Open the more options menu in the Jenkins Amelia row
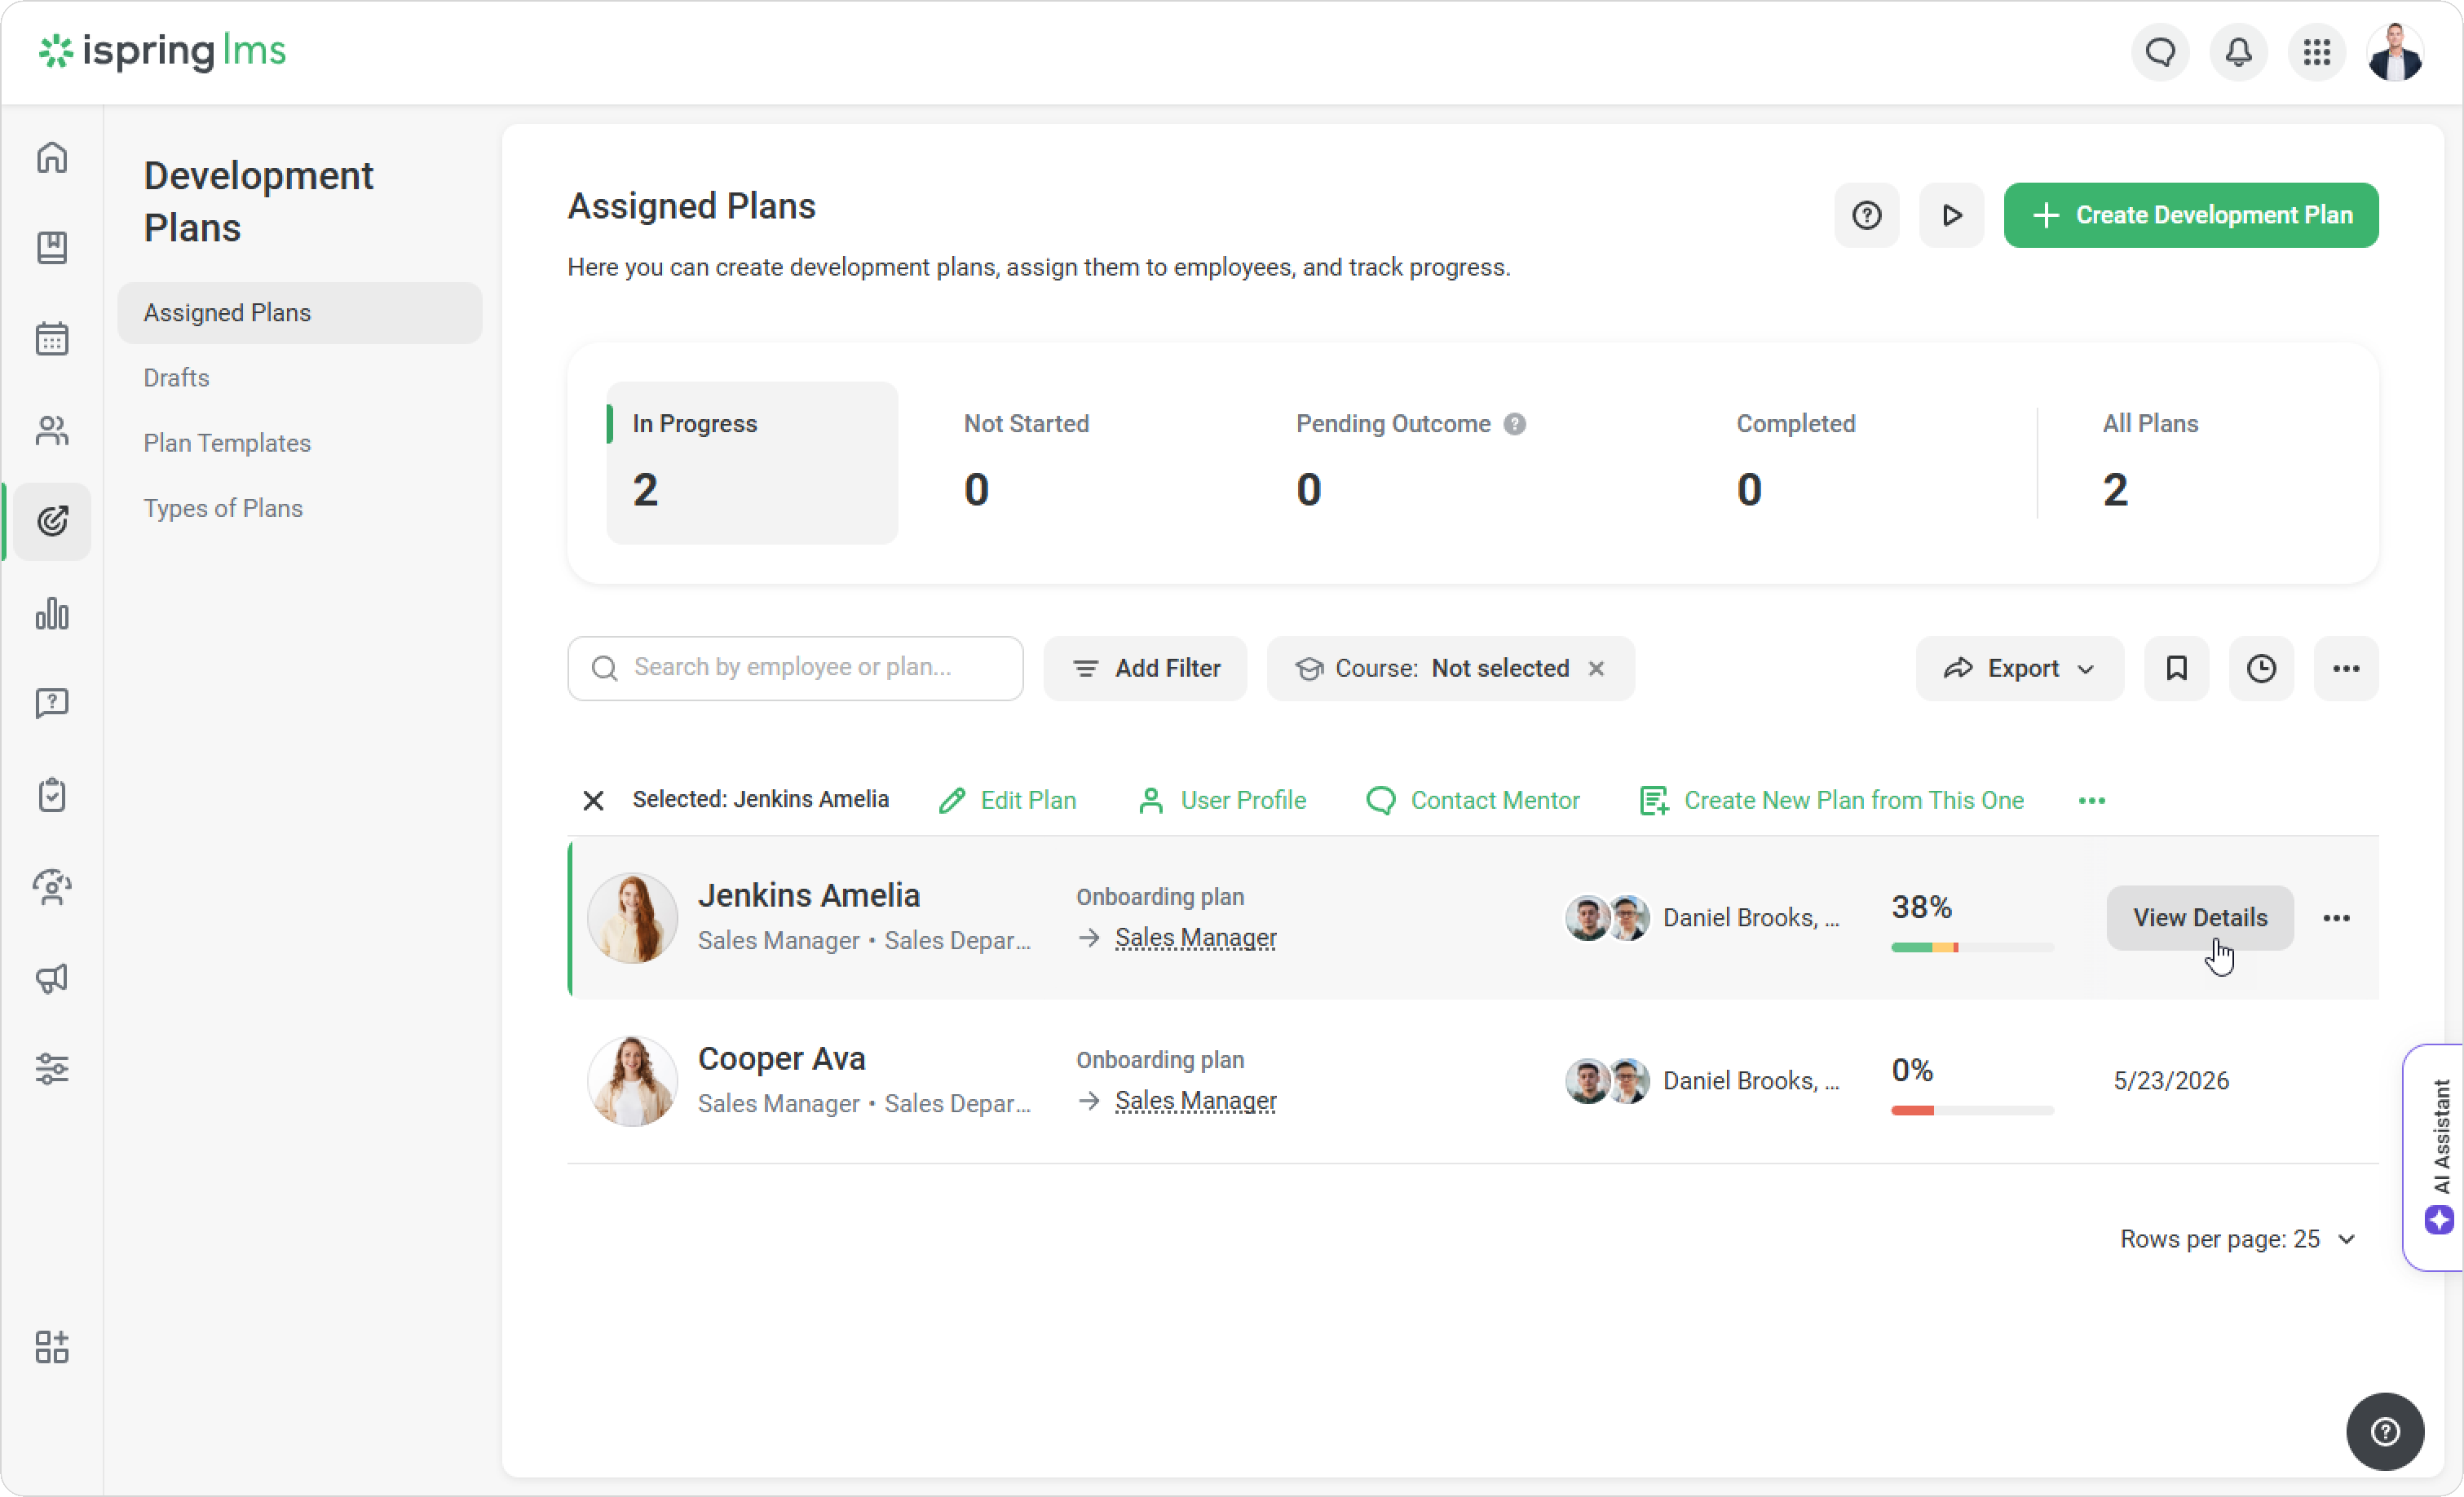Image resolution: width=2464 pixels, height=1497 pixels. [2336, 918]
